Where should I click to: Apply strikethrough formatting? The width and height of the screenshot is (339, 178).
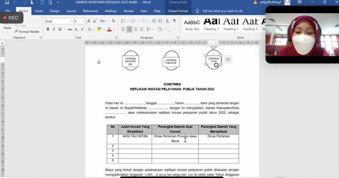click(x=70, y=29)
